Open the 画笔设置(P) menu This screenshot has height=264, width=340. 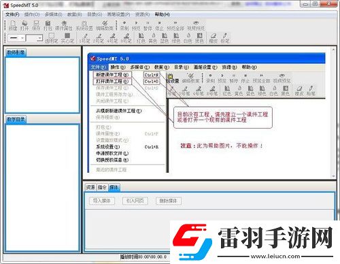click(x=118, y=14)
